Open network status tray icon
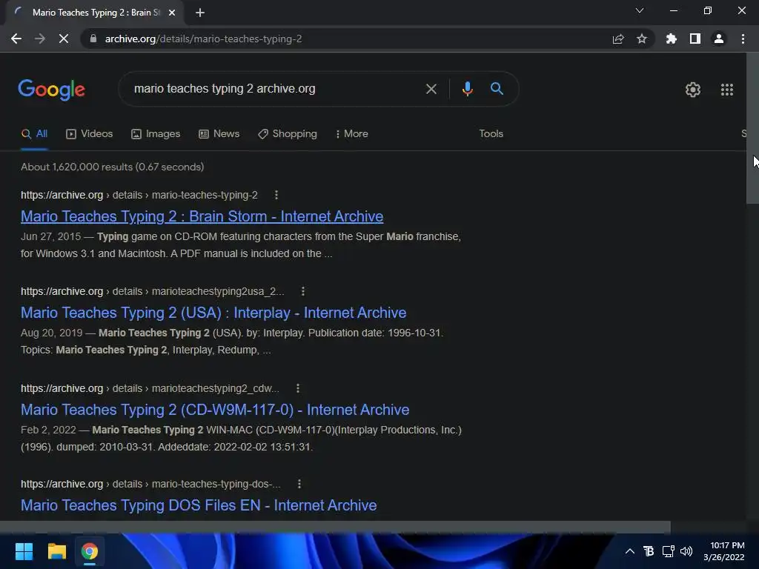The height and width of the screenshot is (569, 759). [668, 551]
